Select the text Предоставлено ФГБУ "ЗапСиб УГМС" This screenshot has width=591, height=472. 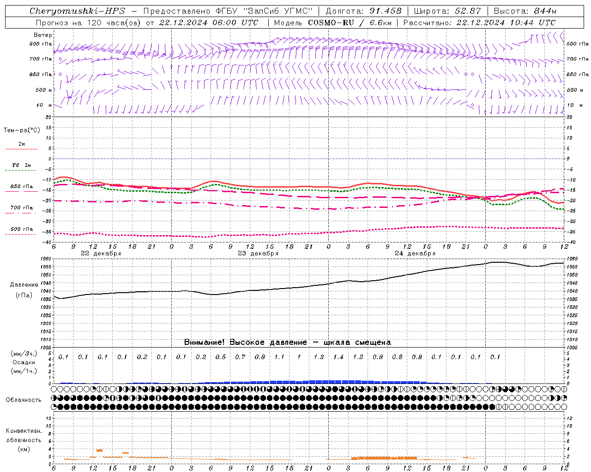pyautogui.click(x=228, y=11)
